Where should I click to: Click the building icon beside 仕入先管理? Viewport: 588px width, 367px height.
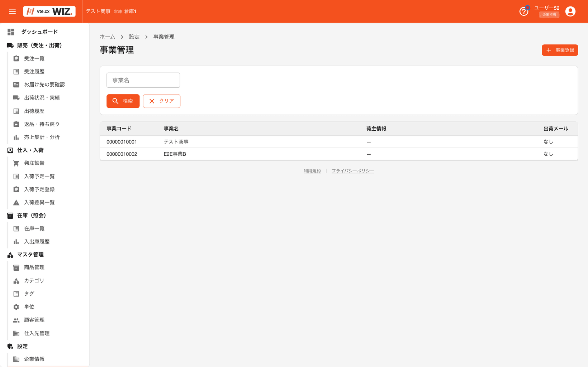[16, 333]
